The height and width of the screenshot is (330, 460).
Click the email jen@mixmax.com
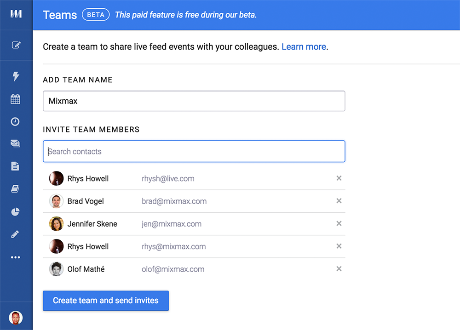tap(172, 224)
